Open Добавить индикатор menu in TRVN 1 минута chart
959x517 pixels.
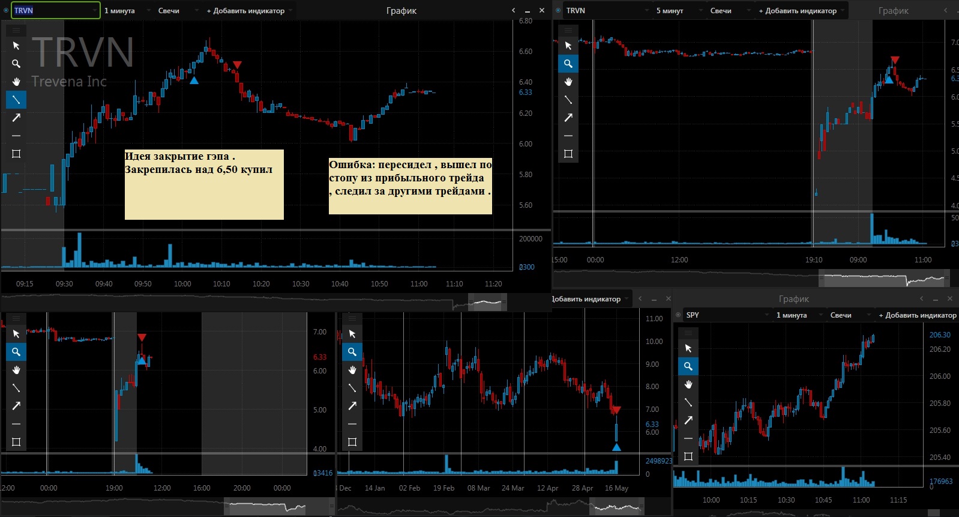pyautogui.click(x=250, y=10)
